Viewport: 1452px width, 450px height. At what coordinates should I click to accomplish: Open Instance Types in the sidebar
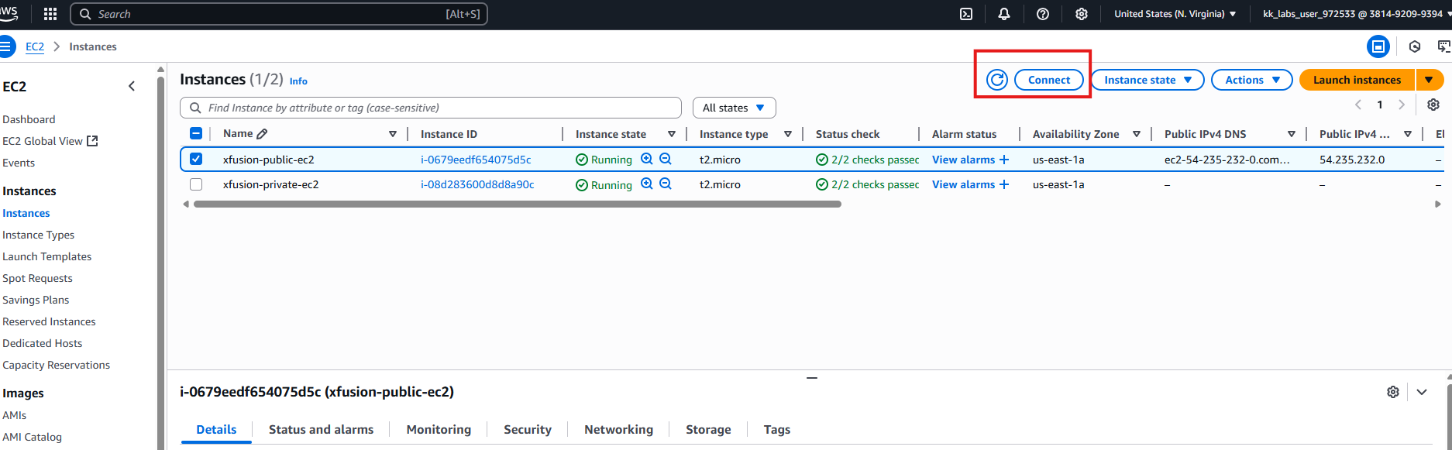coord(39,235)
